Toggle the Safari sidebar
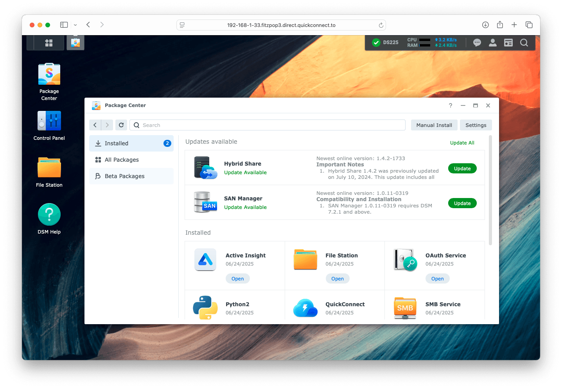Viewport: 562px width, 389px height. (64, 25)
